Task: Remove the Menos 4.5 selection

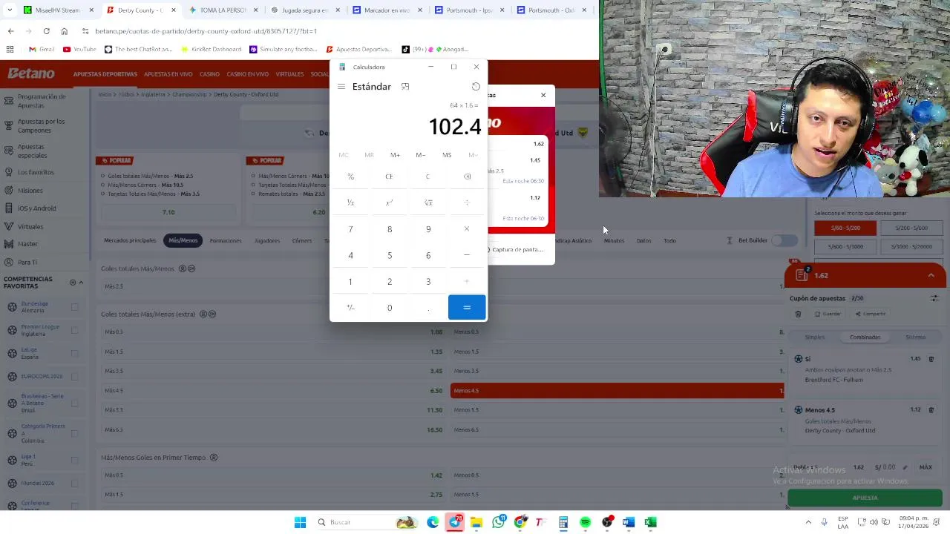Action: (931, 409)
